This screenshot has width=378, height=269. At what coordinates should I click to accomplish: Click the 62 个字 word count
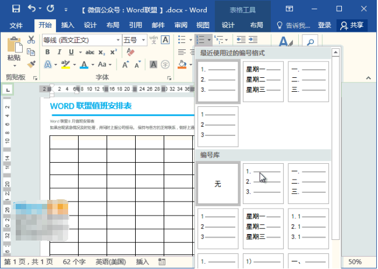point(74,261)
